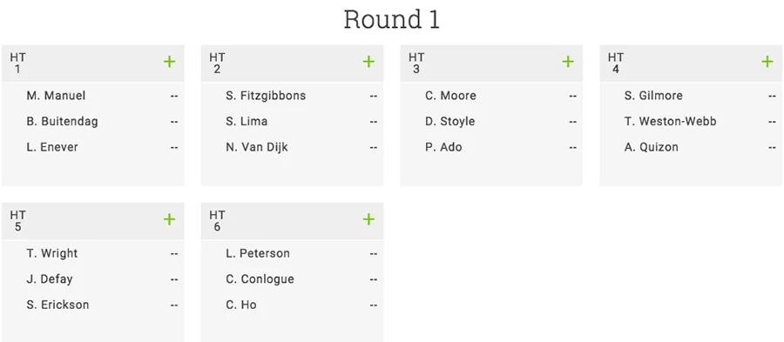Expand heat 1 with the green plus
Viewport: 784px width, 342px height.
coord(170,62)
